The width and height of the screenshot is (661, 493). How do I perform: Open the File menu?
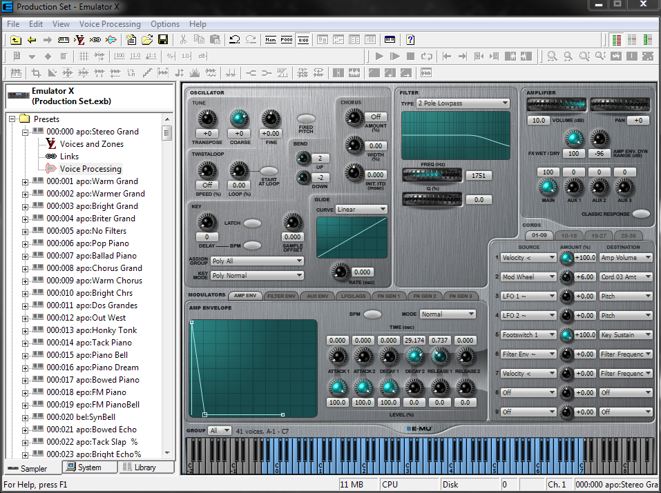point(13,24)
